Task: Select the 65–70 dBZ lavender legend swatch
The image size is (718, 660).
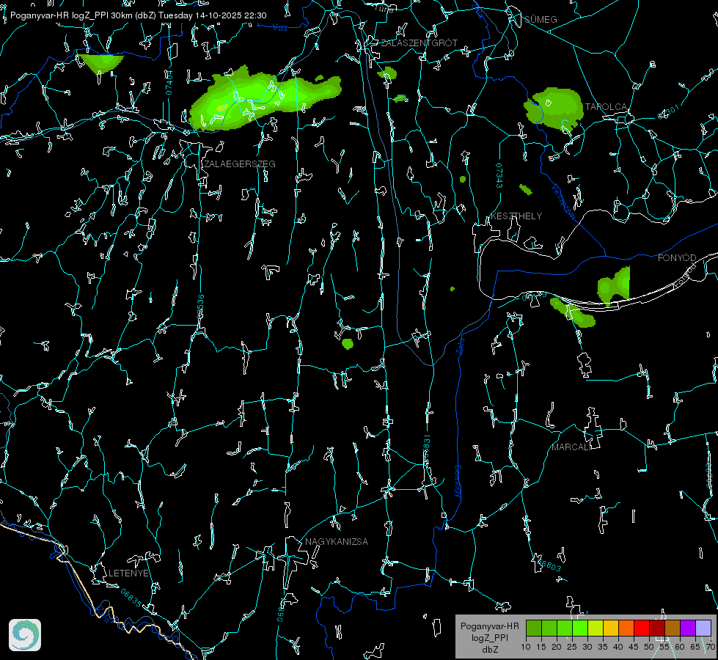Action: (703, 628)
